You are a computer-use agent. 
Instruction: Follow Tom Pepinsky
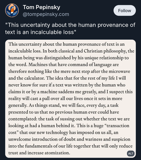pyautogui.click(x=124, y=11)
